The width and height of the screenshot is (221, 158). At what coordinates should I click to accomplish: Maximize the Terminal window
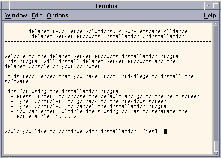tap(216, 6)
